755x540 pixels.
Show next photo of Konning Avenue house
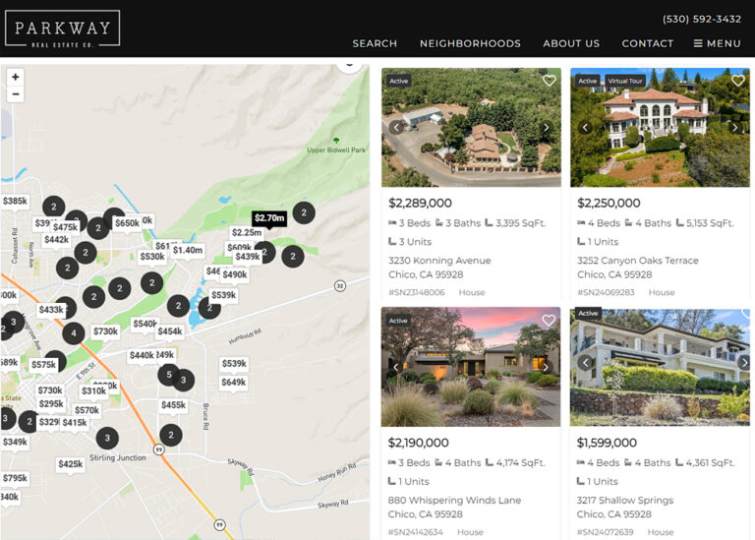547,127
